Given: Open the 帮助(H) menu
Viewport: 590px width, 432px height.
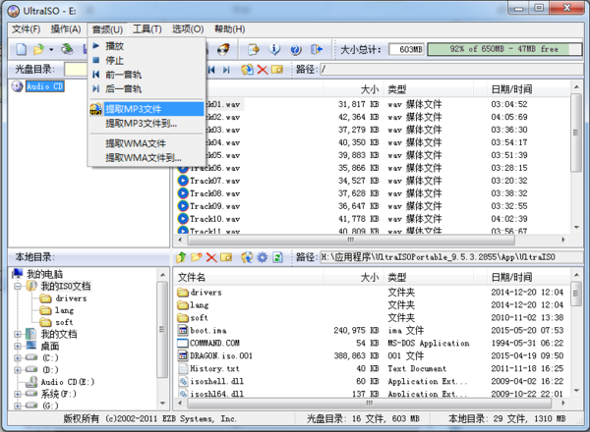Looking at the screenshot, I should click(x=230, y=29).
